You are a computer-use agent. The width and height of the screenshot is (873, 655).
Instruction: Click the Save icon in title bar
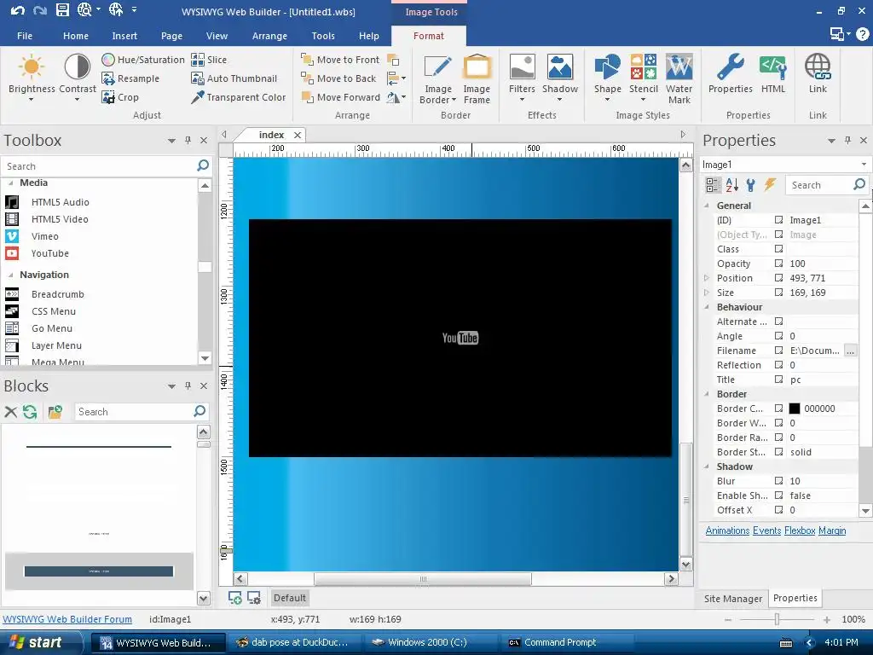click(x=62, y=9)
